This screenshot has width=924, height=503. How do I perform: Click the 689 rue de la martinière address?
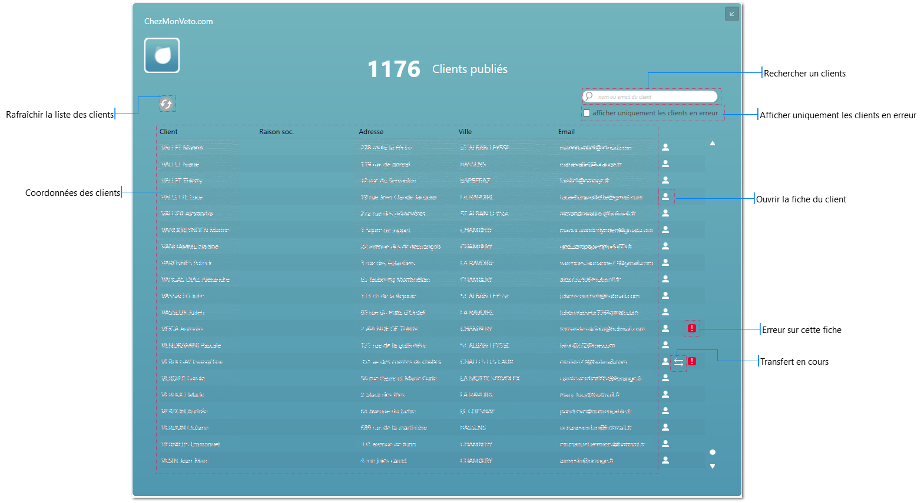(x=394, y=428)
